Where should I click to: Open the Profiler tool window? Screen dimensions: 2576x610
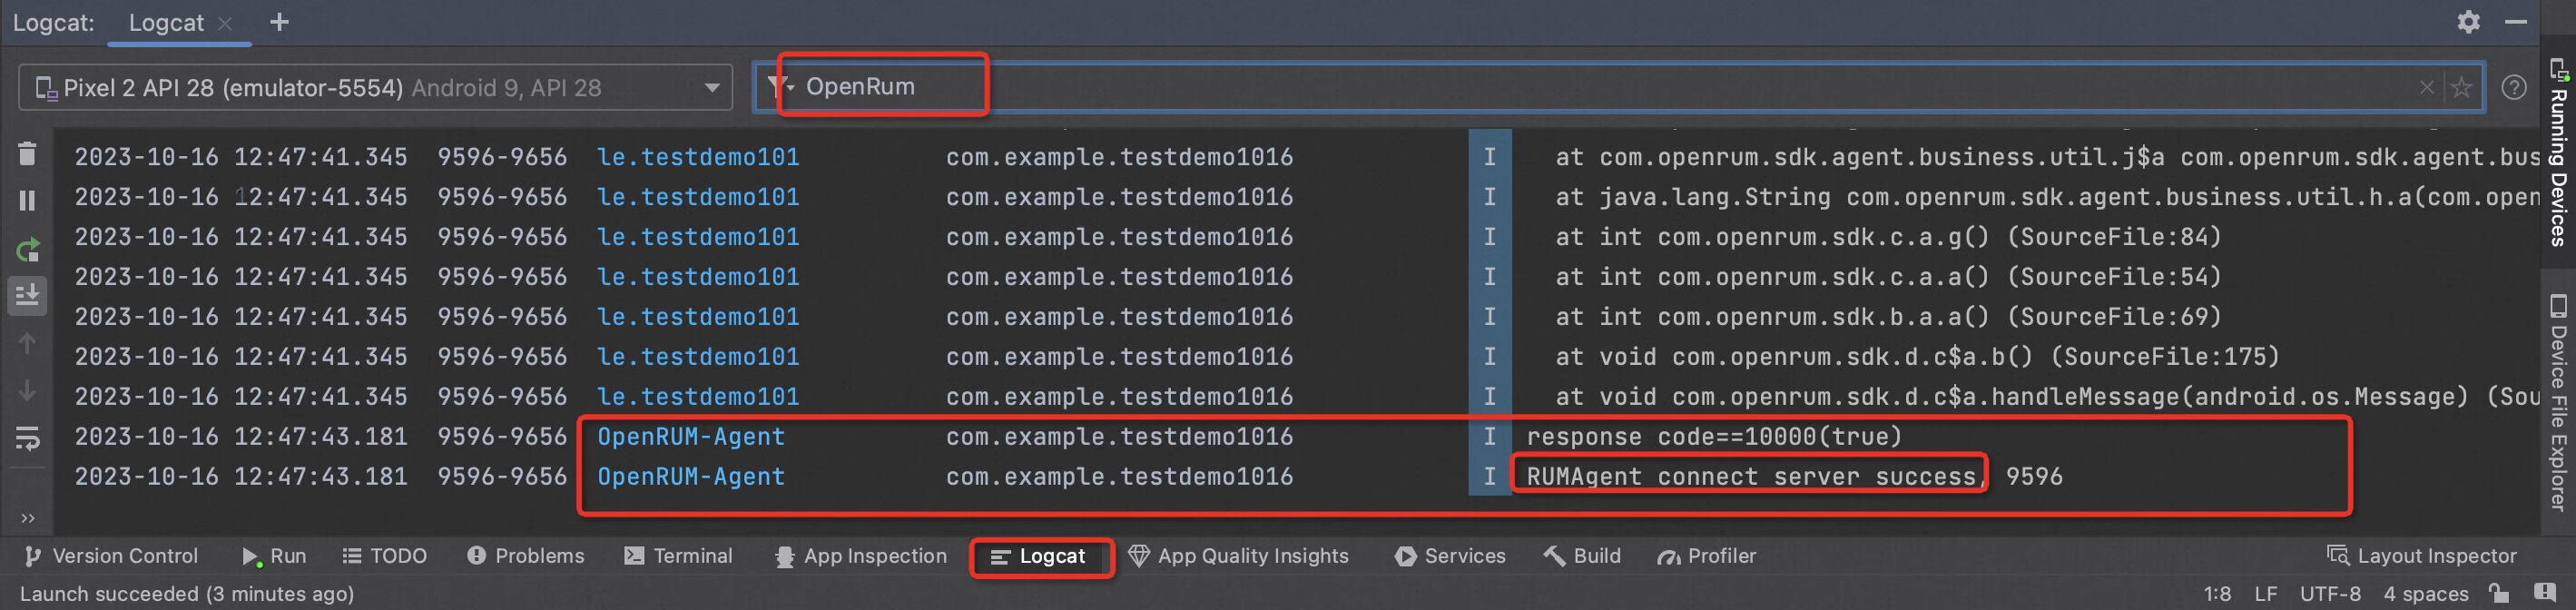pyautogui.click(x=1706, y=556)
